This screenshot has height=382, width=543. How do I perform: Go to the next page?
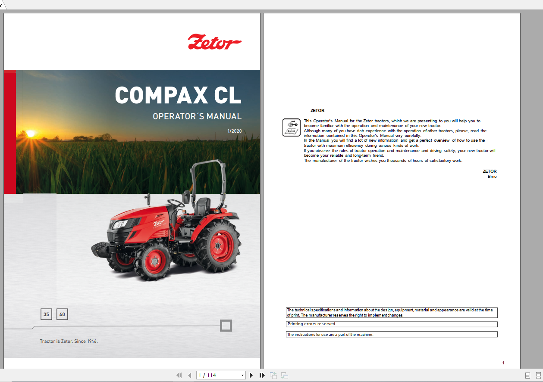(251, 376)
